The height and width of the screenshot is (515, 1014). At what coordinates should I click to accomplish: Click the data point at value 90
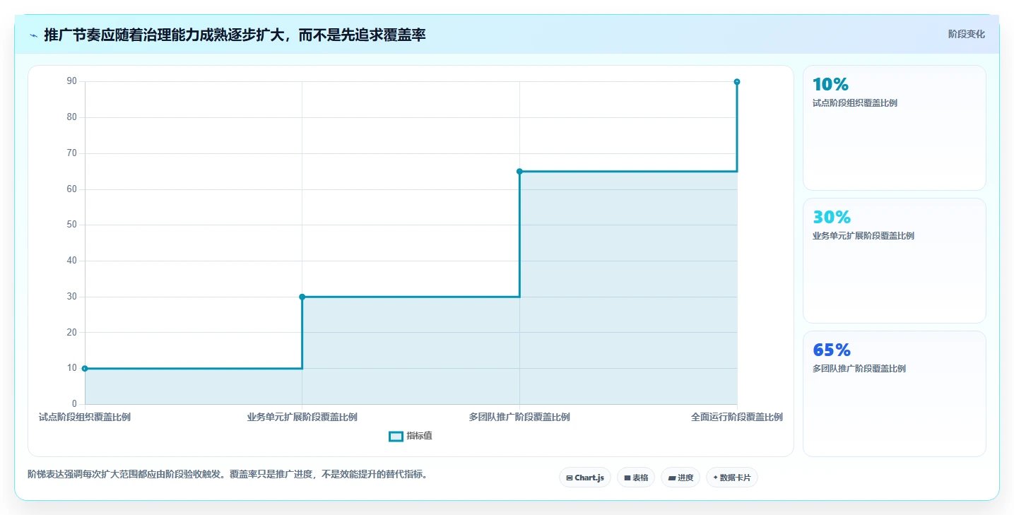(737, 82)
